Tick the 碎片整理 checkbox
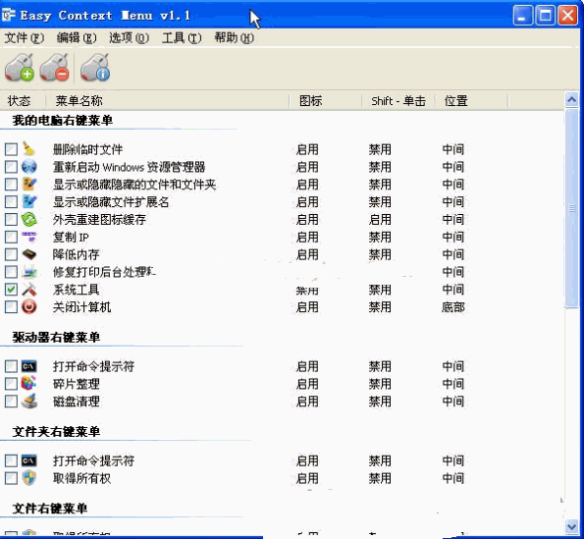This screenshot has width=584, height=539. pos(11,384)
